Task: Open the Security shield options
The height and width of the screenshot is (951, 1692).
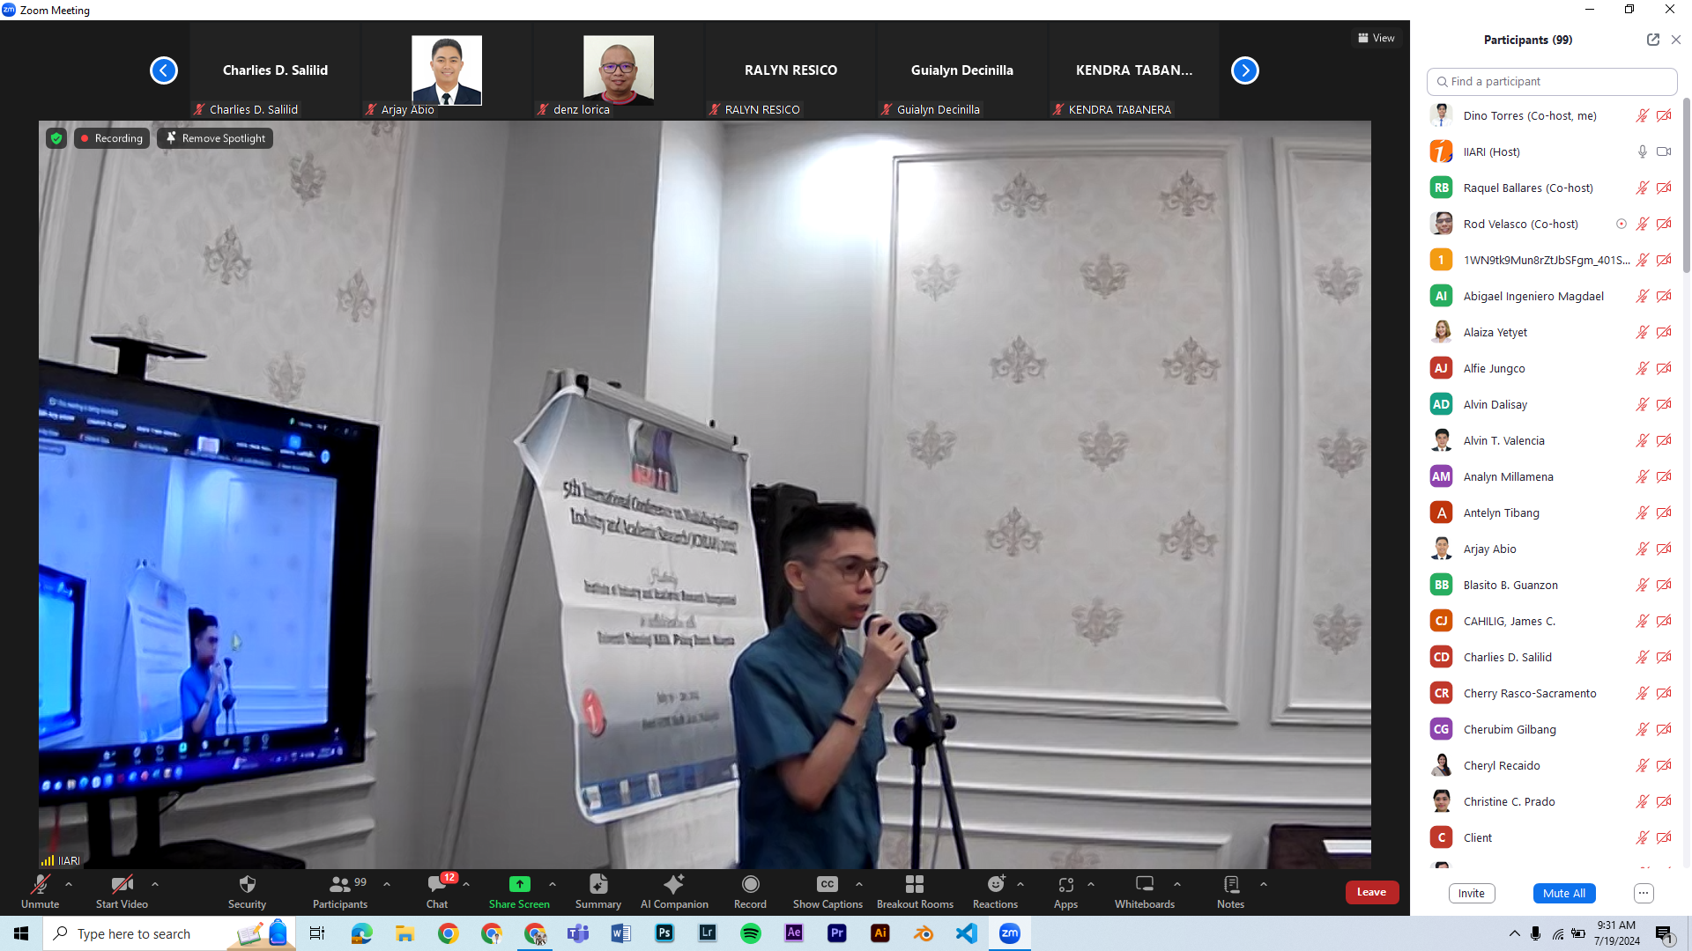Action: [247, 890]
